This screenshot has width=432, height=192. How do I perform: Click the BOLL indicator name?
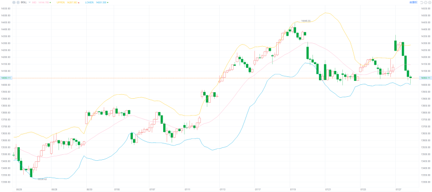point(24,2)
